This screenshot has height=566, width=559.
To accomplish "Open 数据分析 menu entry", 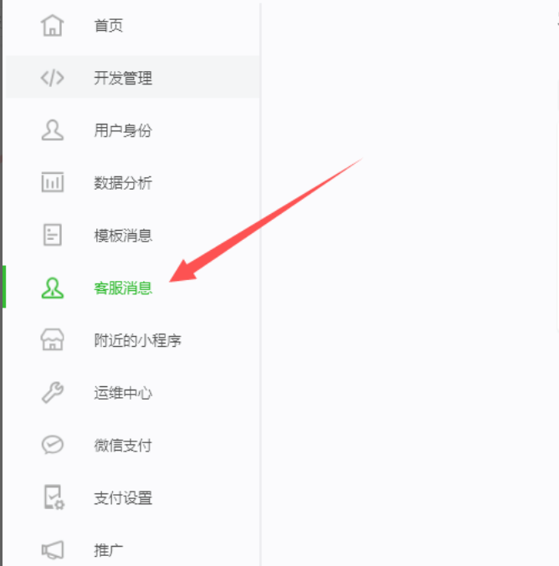I will pyautogui.click(x=123, y=182).
